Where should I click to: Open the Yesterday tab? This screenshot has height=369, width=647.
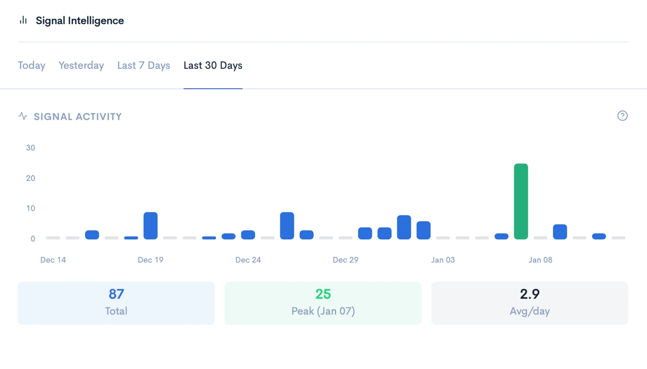tap(81, 65)
